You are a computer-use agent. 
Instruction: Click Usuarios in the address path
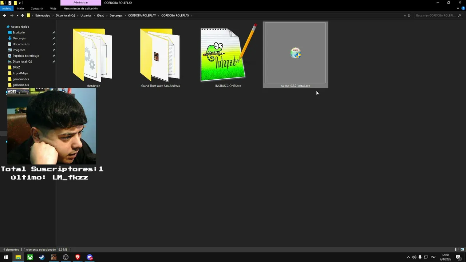coord(86,16)
